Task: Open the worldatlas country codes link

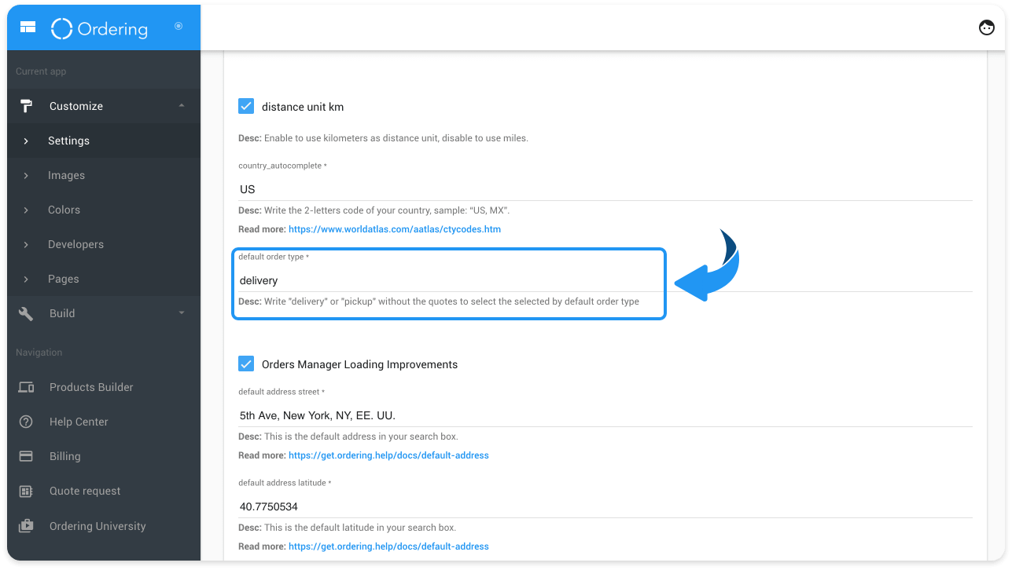Action: [395, 229]
